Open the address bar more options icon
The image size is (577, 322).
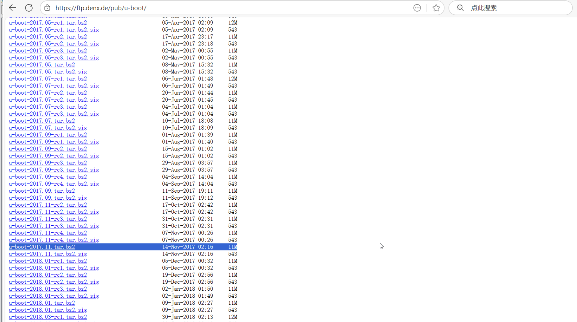click(x=417, y=8)
